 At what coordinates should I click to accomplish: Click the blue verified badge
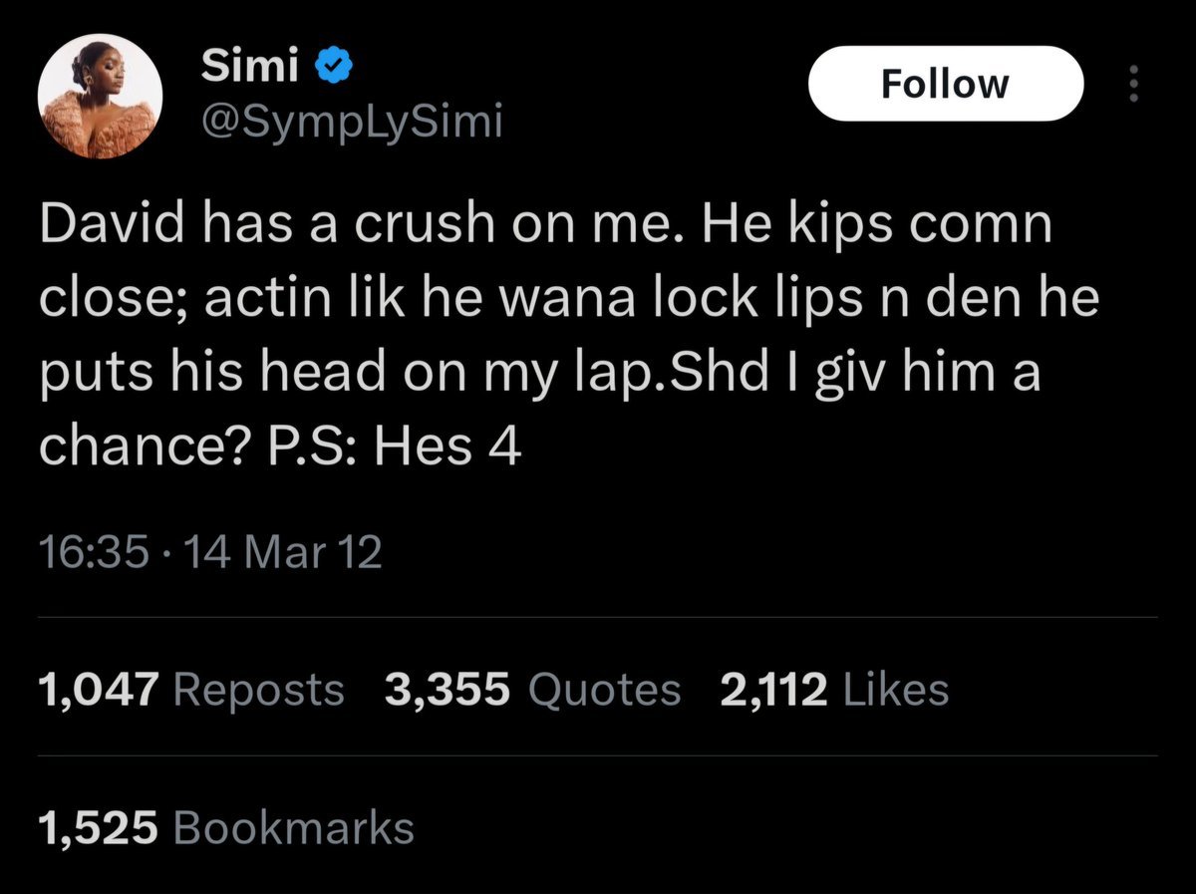(x=332, y=68)
